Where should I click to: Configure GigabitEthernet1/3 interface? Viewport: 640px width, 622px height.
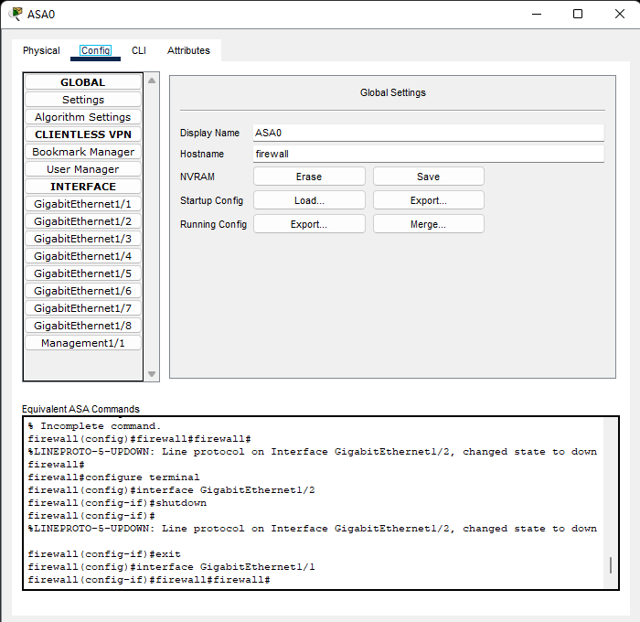pos(83,239)
